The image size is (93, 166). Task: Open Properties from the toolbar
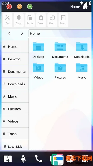[x=63, y=20]
